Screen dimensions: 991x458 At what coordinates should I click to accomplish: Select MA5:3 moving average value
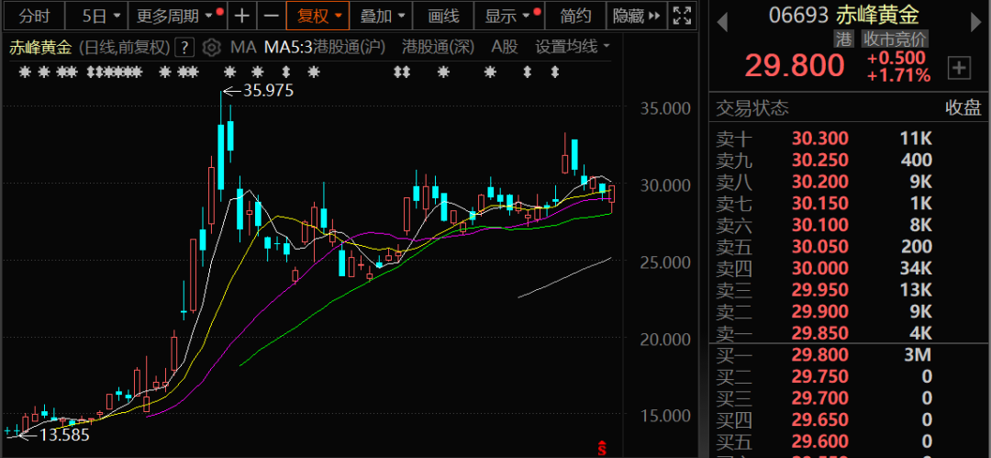[288, 47]
